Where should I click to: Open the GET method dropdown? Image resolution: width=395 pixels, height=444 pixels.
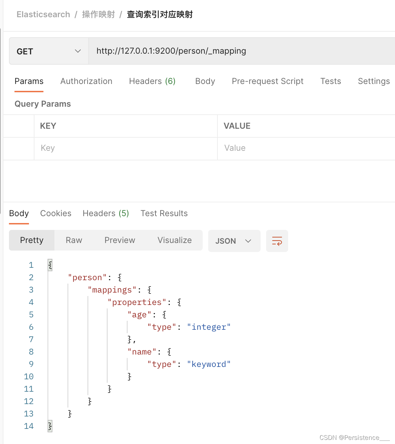pyautogui.click(x=49, y=51)
